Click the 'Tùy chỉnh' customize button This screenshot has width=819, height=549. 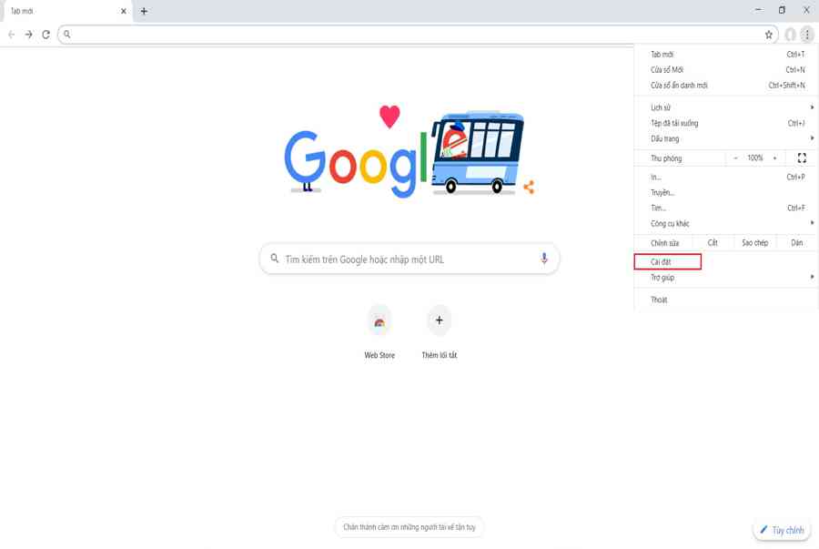pos(782,530)
